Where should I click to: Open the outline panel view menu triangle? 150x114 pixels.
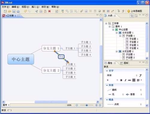pyautogui.click(x=140, y=15)
